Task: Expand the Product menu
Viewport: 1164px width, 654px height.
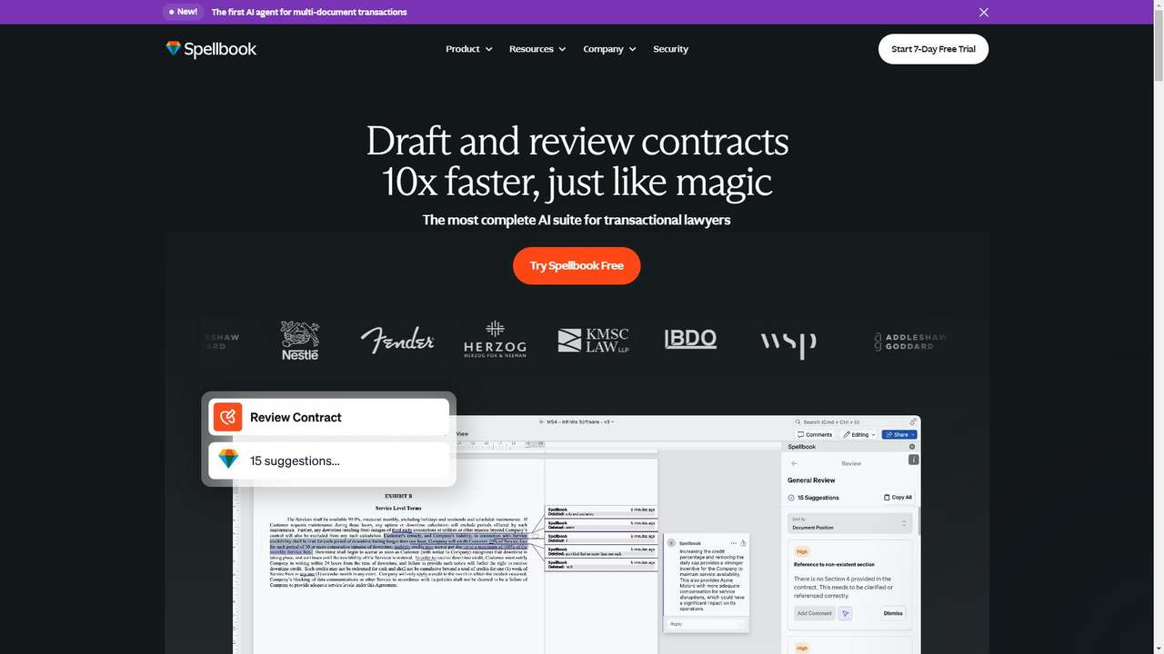Action: tap(468, 49)
